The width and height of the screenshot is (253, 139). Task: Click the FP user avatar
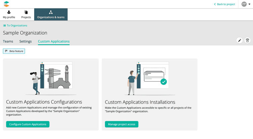244,4
